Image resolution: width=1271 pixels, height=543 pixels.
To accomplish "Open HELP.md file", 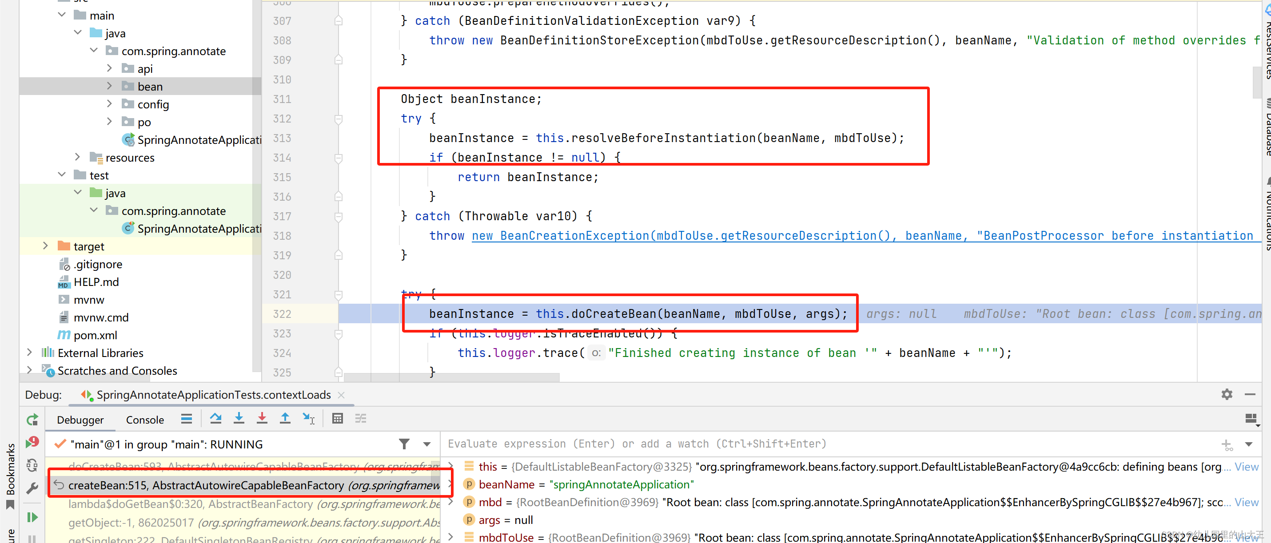I will (96, 281).
